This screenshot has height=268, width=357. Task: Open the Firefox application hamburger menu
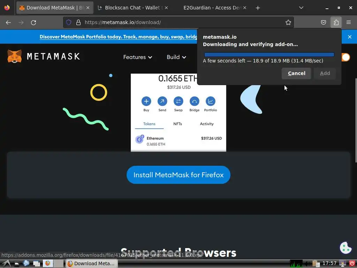click(x=348, y=22)
